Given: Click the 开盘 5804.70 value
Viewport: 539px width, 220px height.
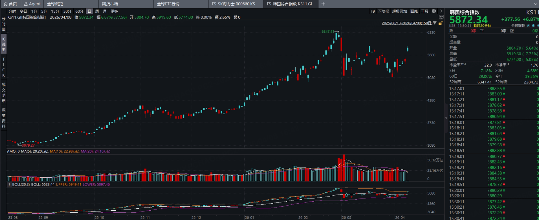Looking at the screenshot, I should 514,48.
